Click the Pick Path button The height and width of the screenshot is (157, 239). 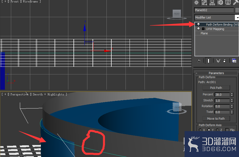[216, 88]
